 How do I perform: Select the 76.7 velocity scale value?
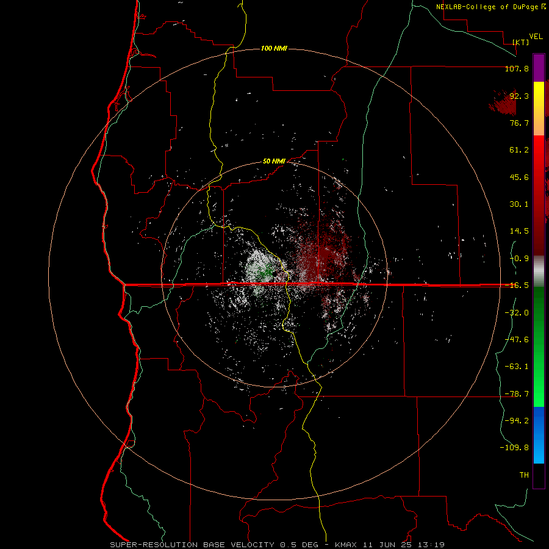pos(519,123)
